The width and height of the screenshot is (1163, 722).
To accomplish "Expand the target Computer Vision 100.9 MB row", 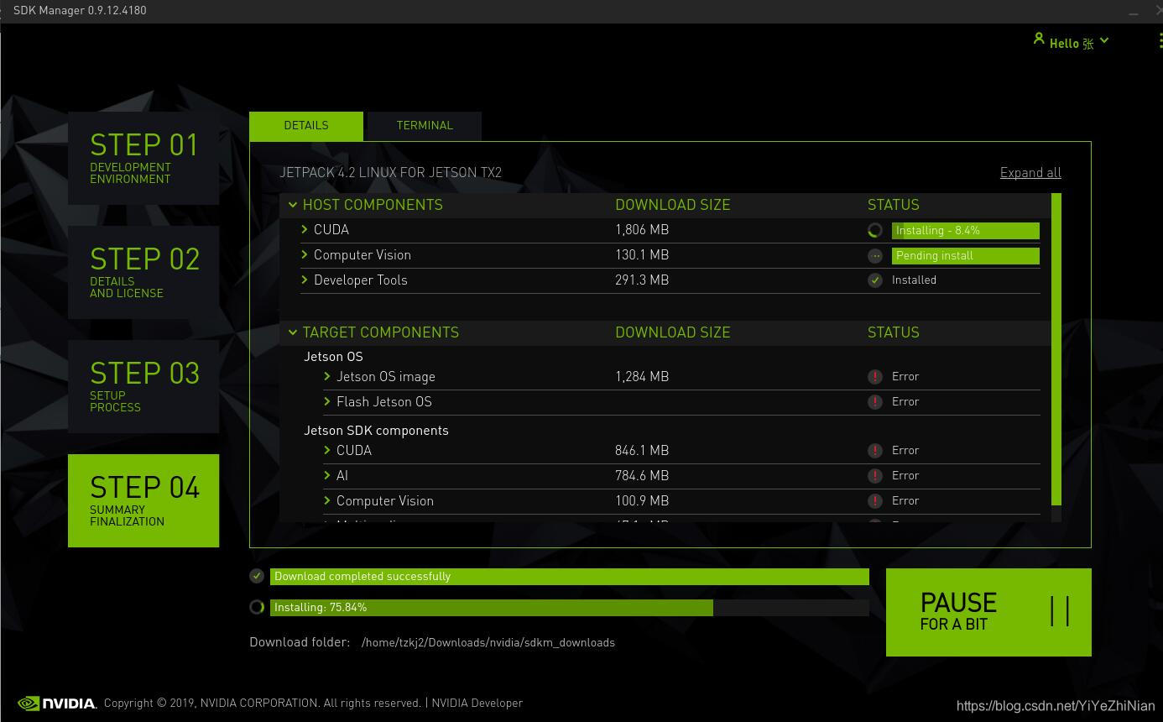I will coord(327,500).
